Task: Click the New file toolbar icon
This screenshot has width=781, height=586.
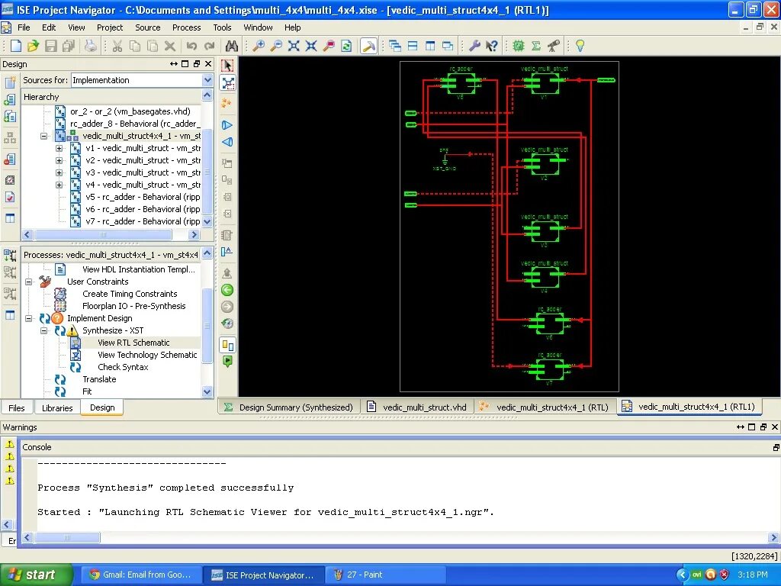Action: (x=16, y=46)
